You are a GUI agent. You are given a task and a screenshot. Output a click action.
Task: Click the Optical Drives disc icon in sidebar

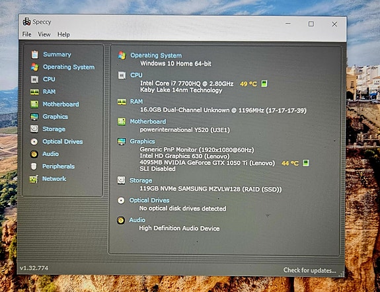[x=34, y=141]
